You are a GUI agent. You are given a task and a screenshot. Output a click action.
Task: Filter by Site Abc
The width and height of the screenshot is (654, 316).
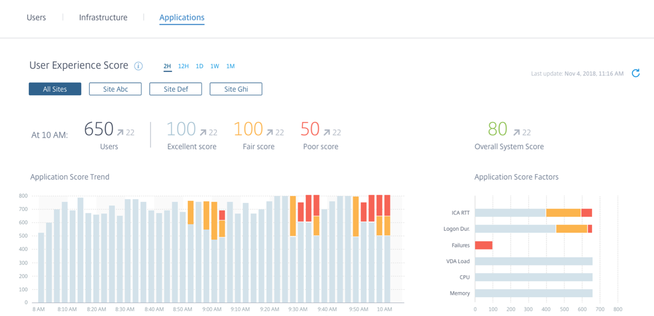[115, 89]
